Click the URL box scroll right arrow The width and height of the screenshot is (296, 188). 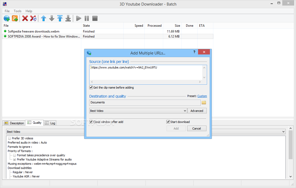click(x=200, y=82)
